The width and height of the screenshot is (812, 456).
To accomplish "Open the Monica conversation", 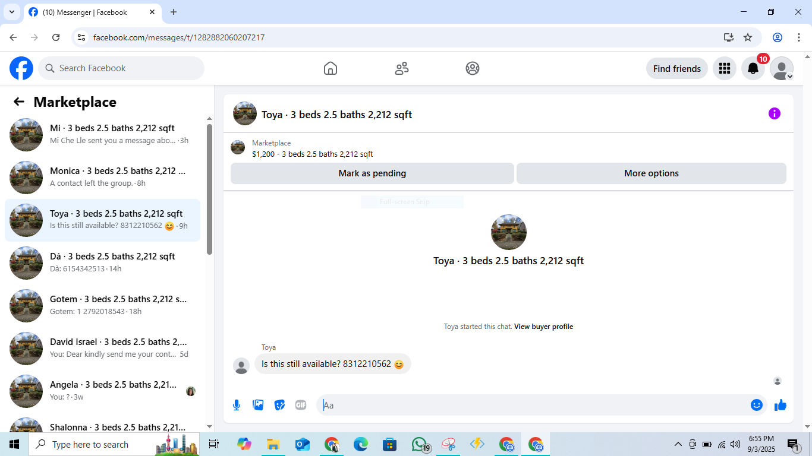I will 102,178.
